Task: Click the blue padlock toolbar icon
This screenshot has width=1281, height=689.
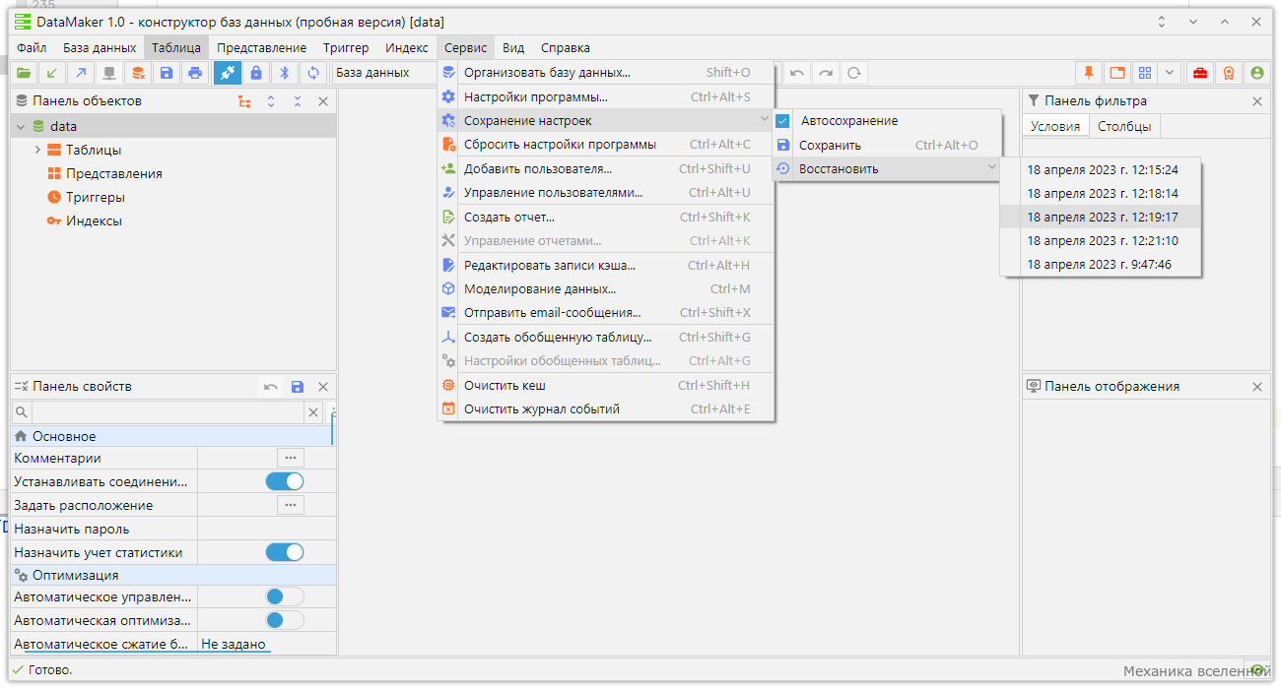Action: point(256,72)
